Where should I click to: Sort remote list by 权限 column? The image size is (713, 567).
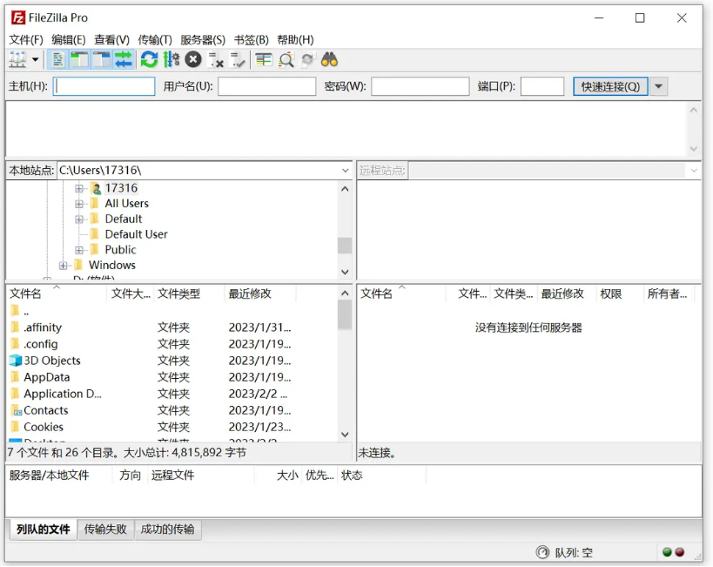(x=619, y=294)
